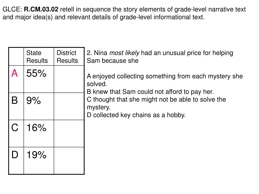259x194 pixels.
Task: Select the 55% state result cell
Action: click(39, 79)
